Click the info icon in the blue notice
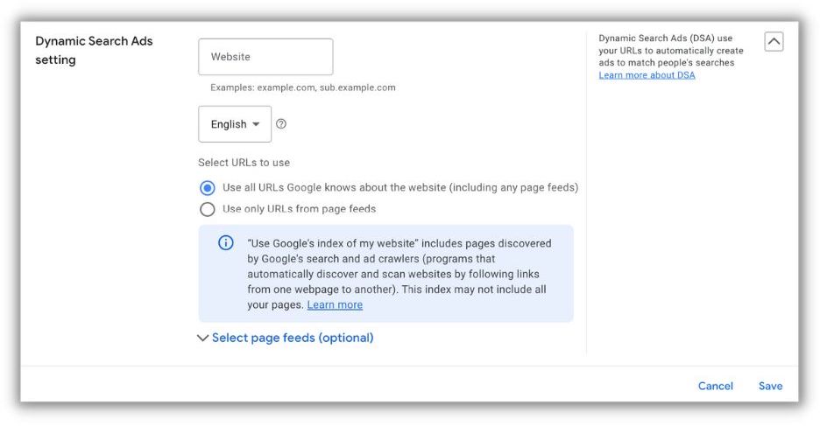Screen dimensions: 820x426 pyautogui.click(x=225, y=243)
